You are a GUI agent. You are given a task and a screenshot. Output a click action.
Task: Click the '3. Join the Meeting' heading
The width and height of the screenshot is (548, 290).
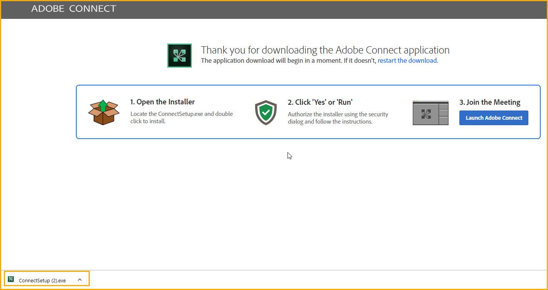point(490,102)
